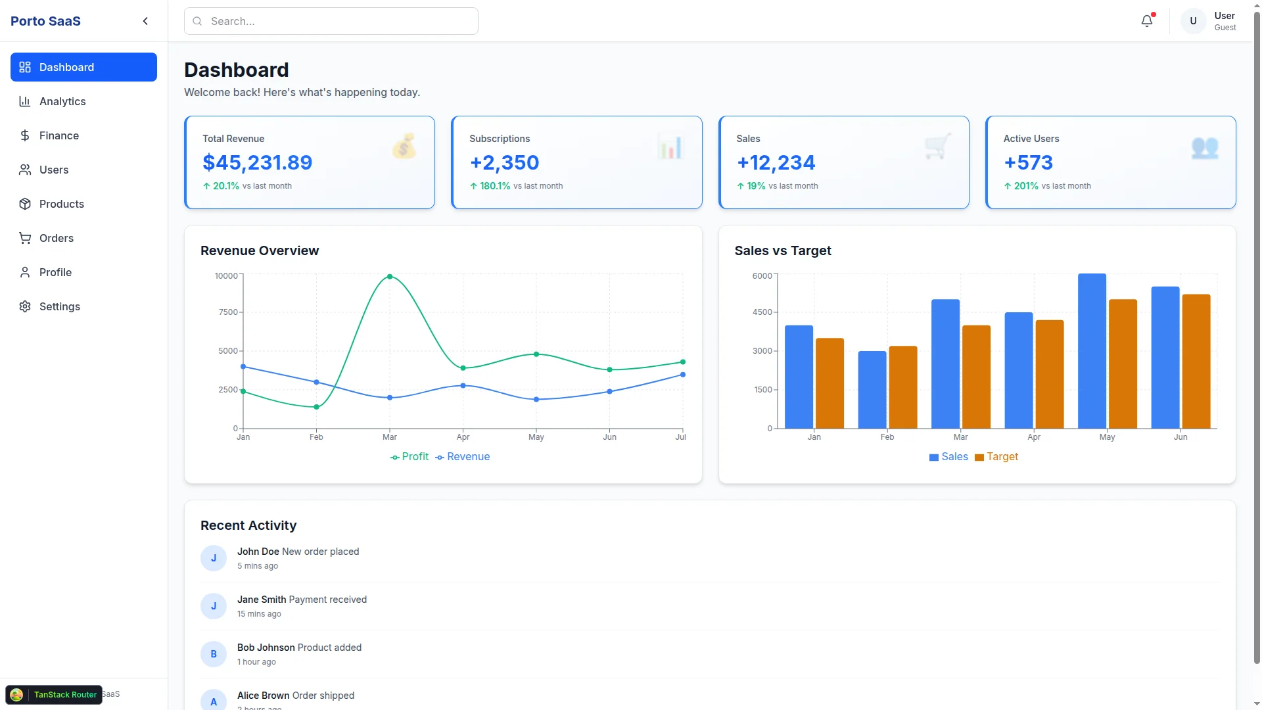This screenshot has height=710, width=1262.
Task: Click the "180.1%" growth figure
Action: 495,186
